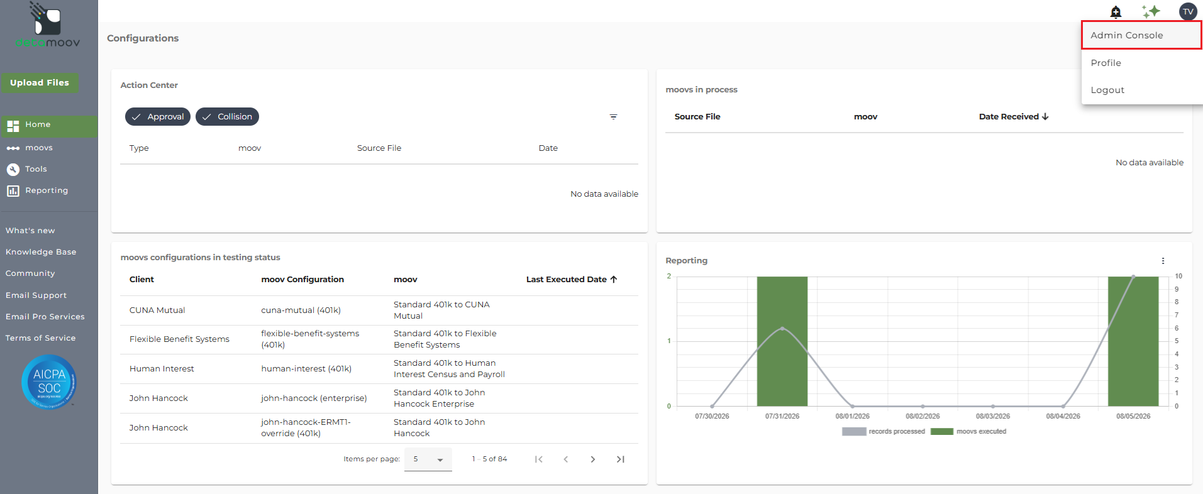Jump to the last page of configurations
The height and width of the screenshot is (494, 1203).
621,459
